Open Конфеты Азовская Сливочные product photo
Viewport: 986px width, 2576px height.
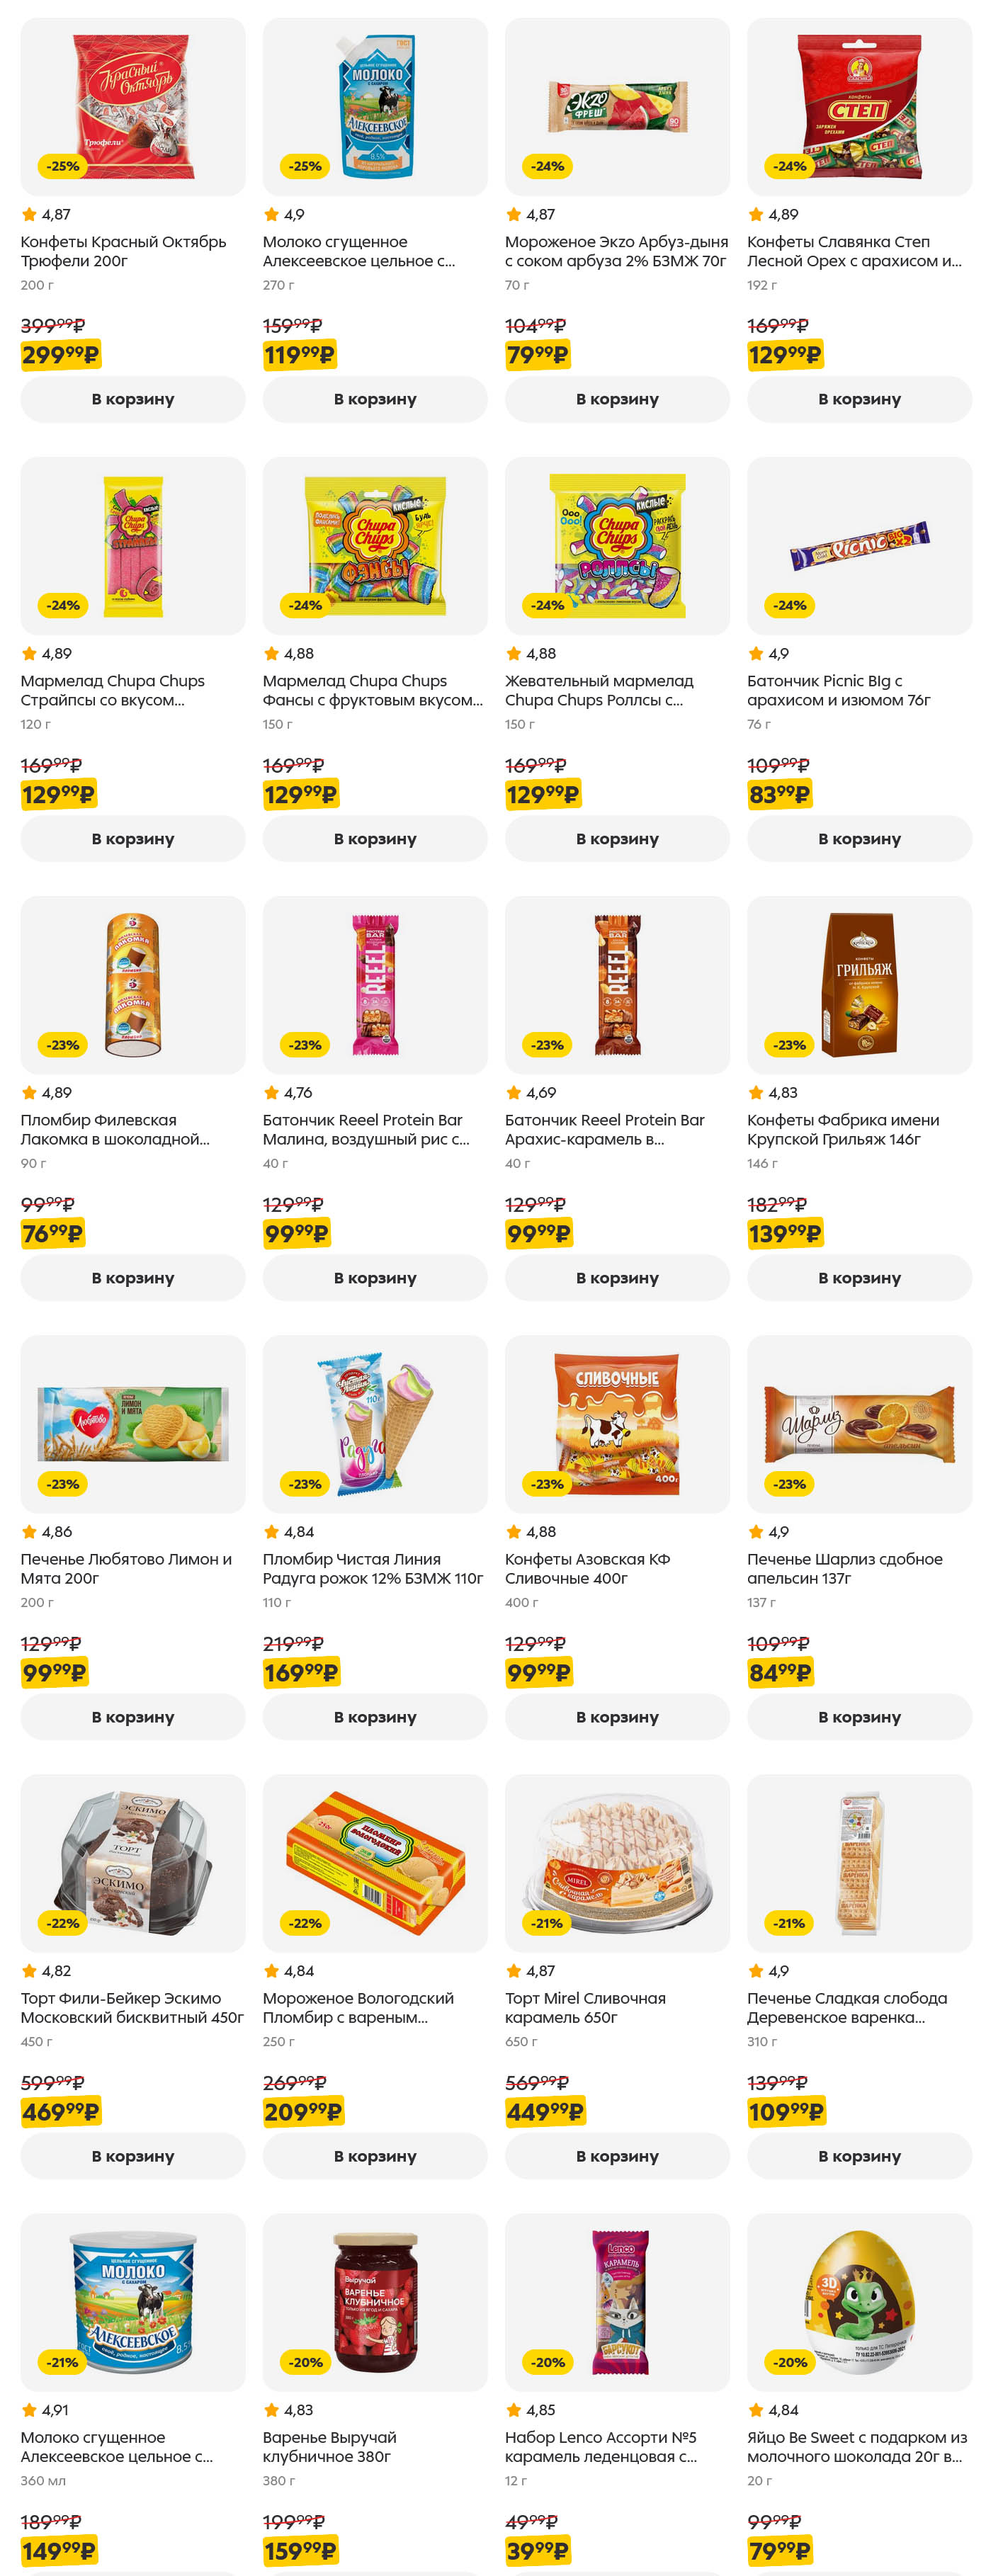[x=617, y=1423]
